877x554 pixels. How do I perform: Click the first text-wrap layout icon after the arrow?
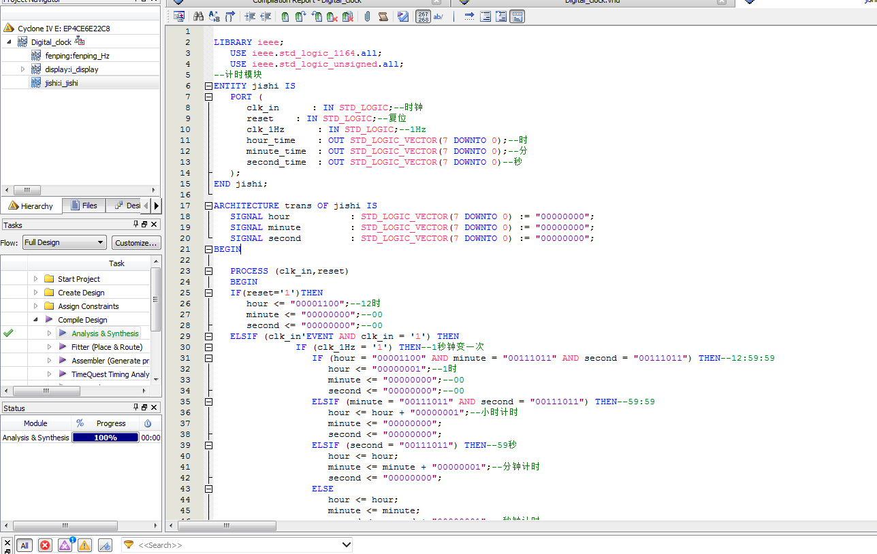(485, 16)
